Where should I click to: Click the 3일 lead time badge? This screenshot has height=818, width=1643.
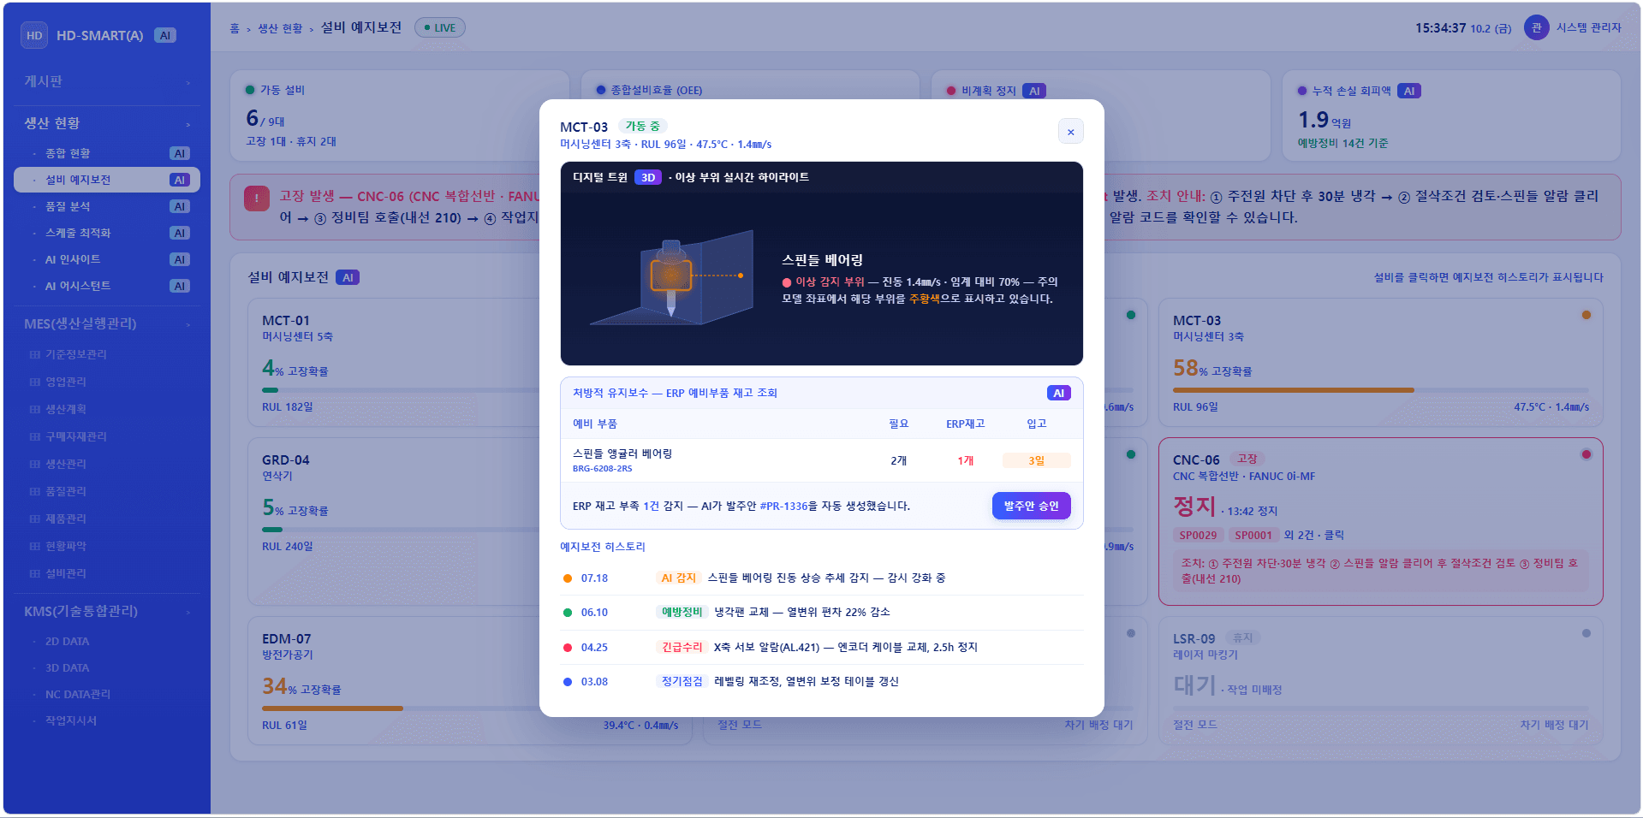pyautogui.click(x=1037, y=460)
